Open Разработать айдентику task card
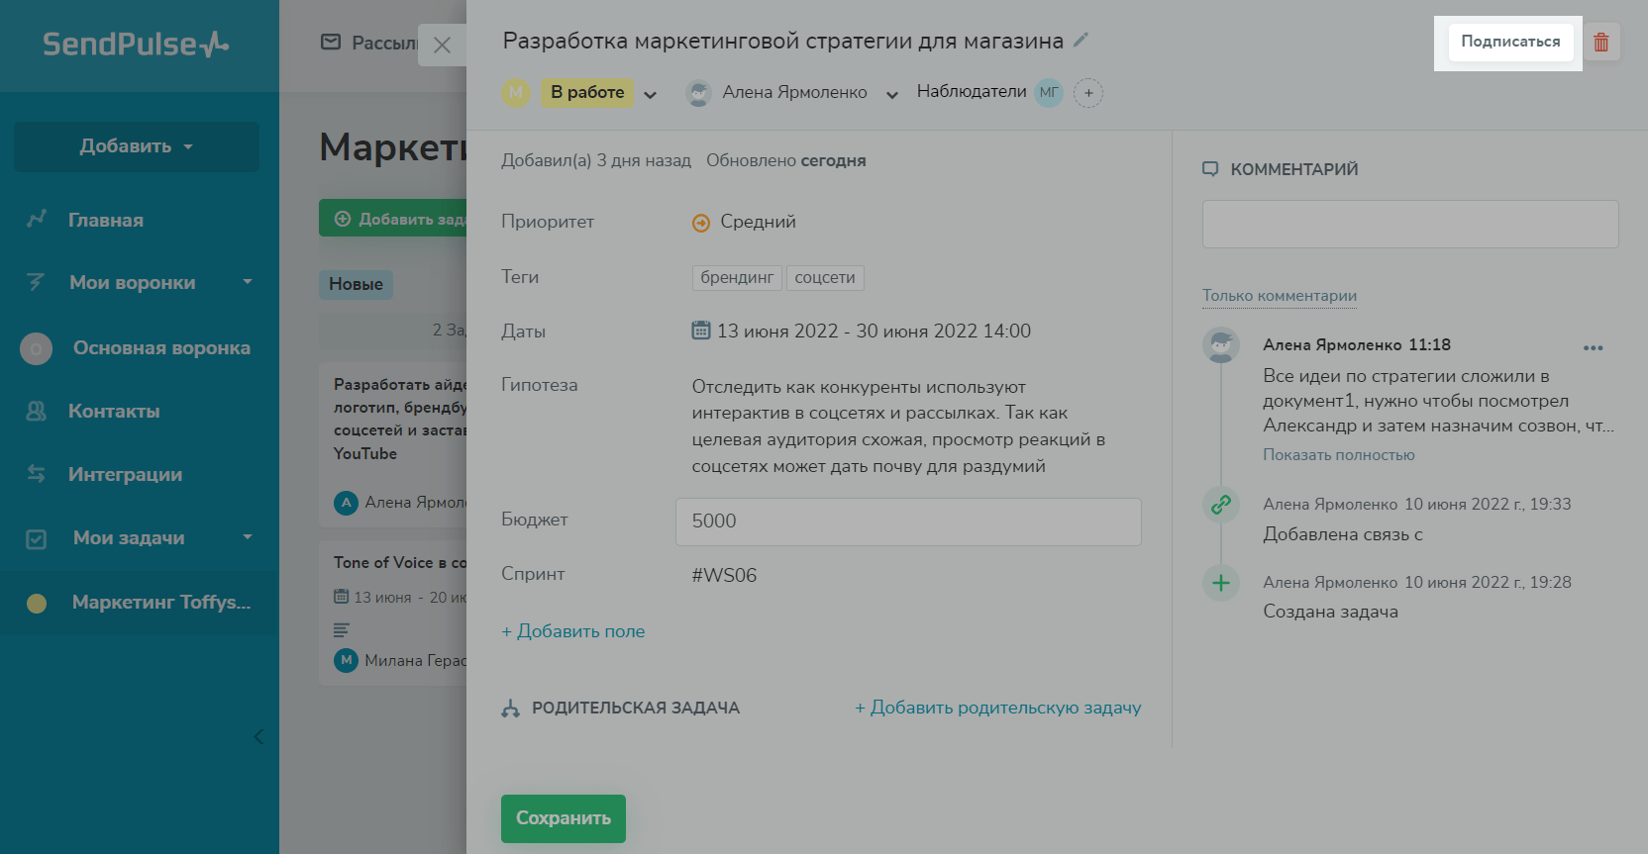 click(393, 445)
